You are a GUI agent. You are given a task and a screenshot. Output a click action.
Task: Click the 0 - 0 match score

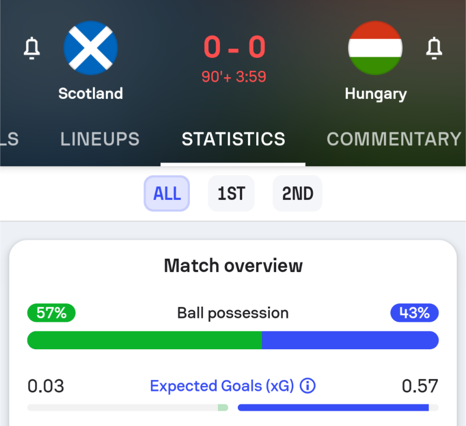235,47
